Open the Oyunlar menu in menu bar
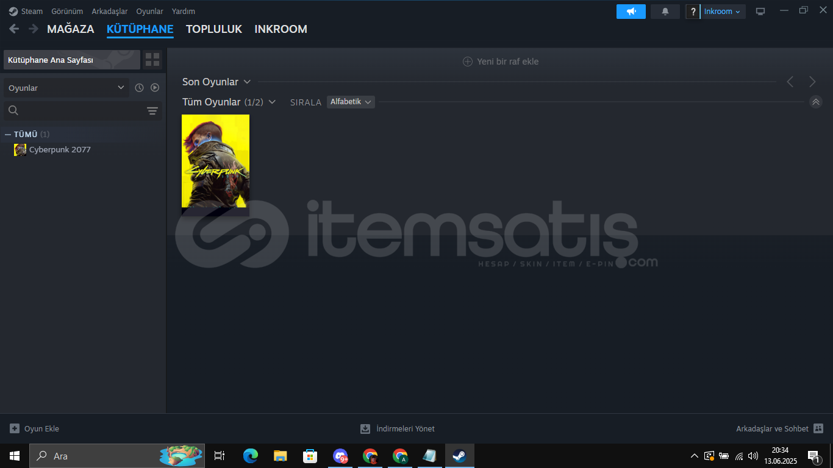The height and width of the screenshot is (468, 833). coord(149,11)
